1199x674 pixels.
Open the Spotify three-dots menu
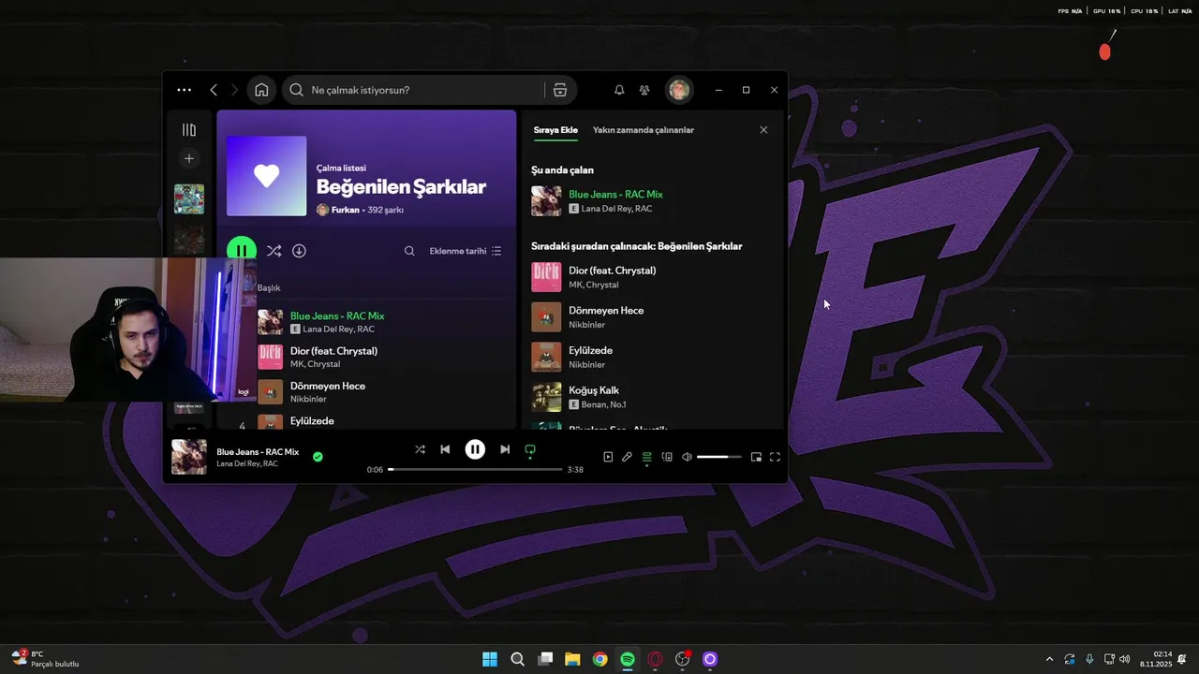tap(185, 90)
